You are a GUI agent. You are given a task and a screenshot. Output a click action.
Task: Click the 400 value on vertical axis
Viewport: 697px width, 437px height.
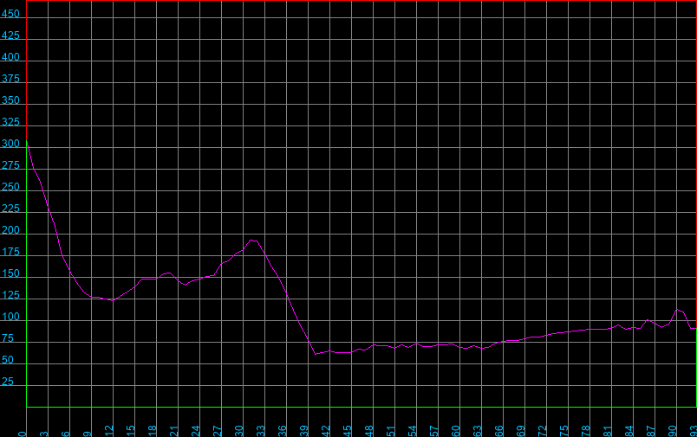[10, 57]
